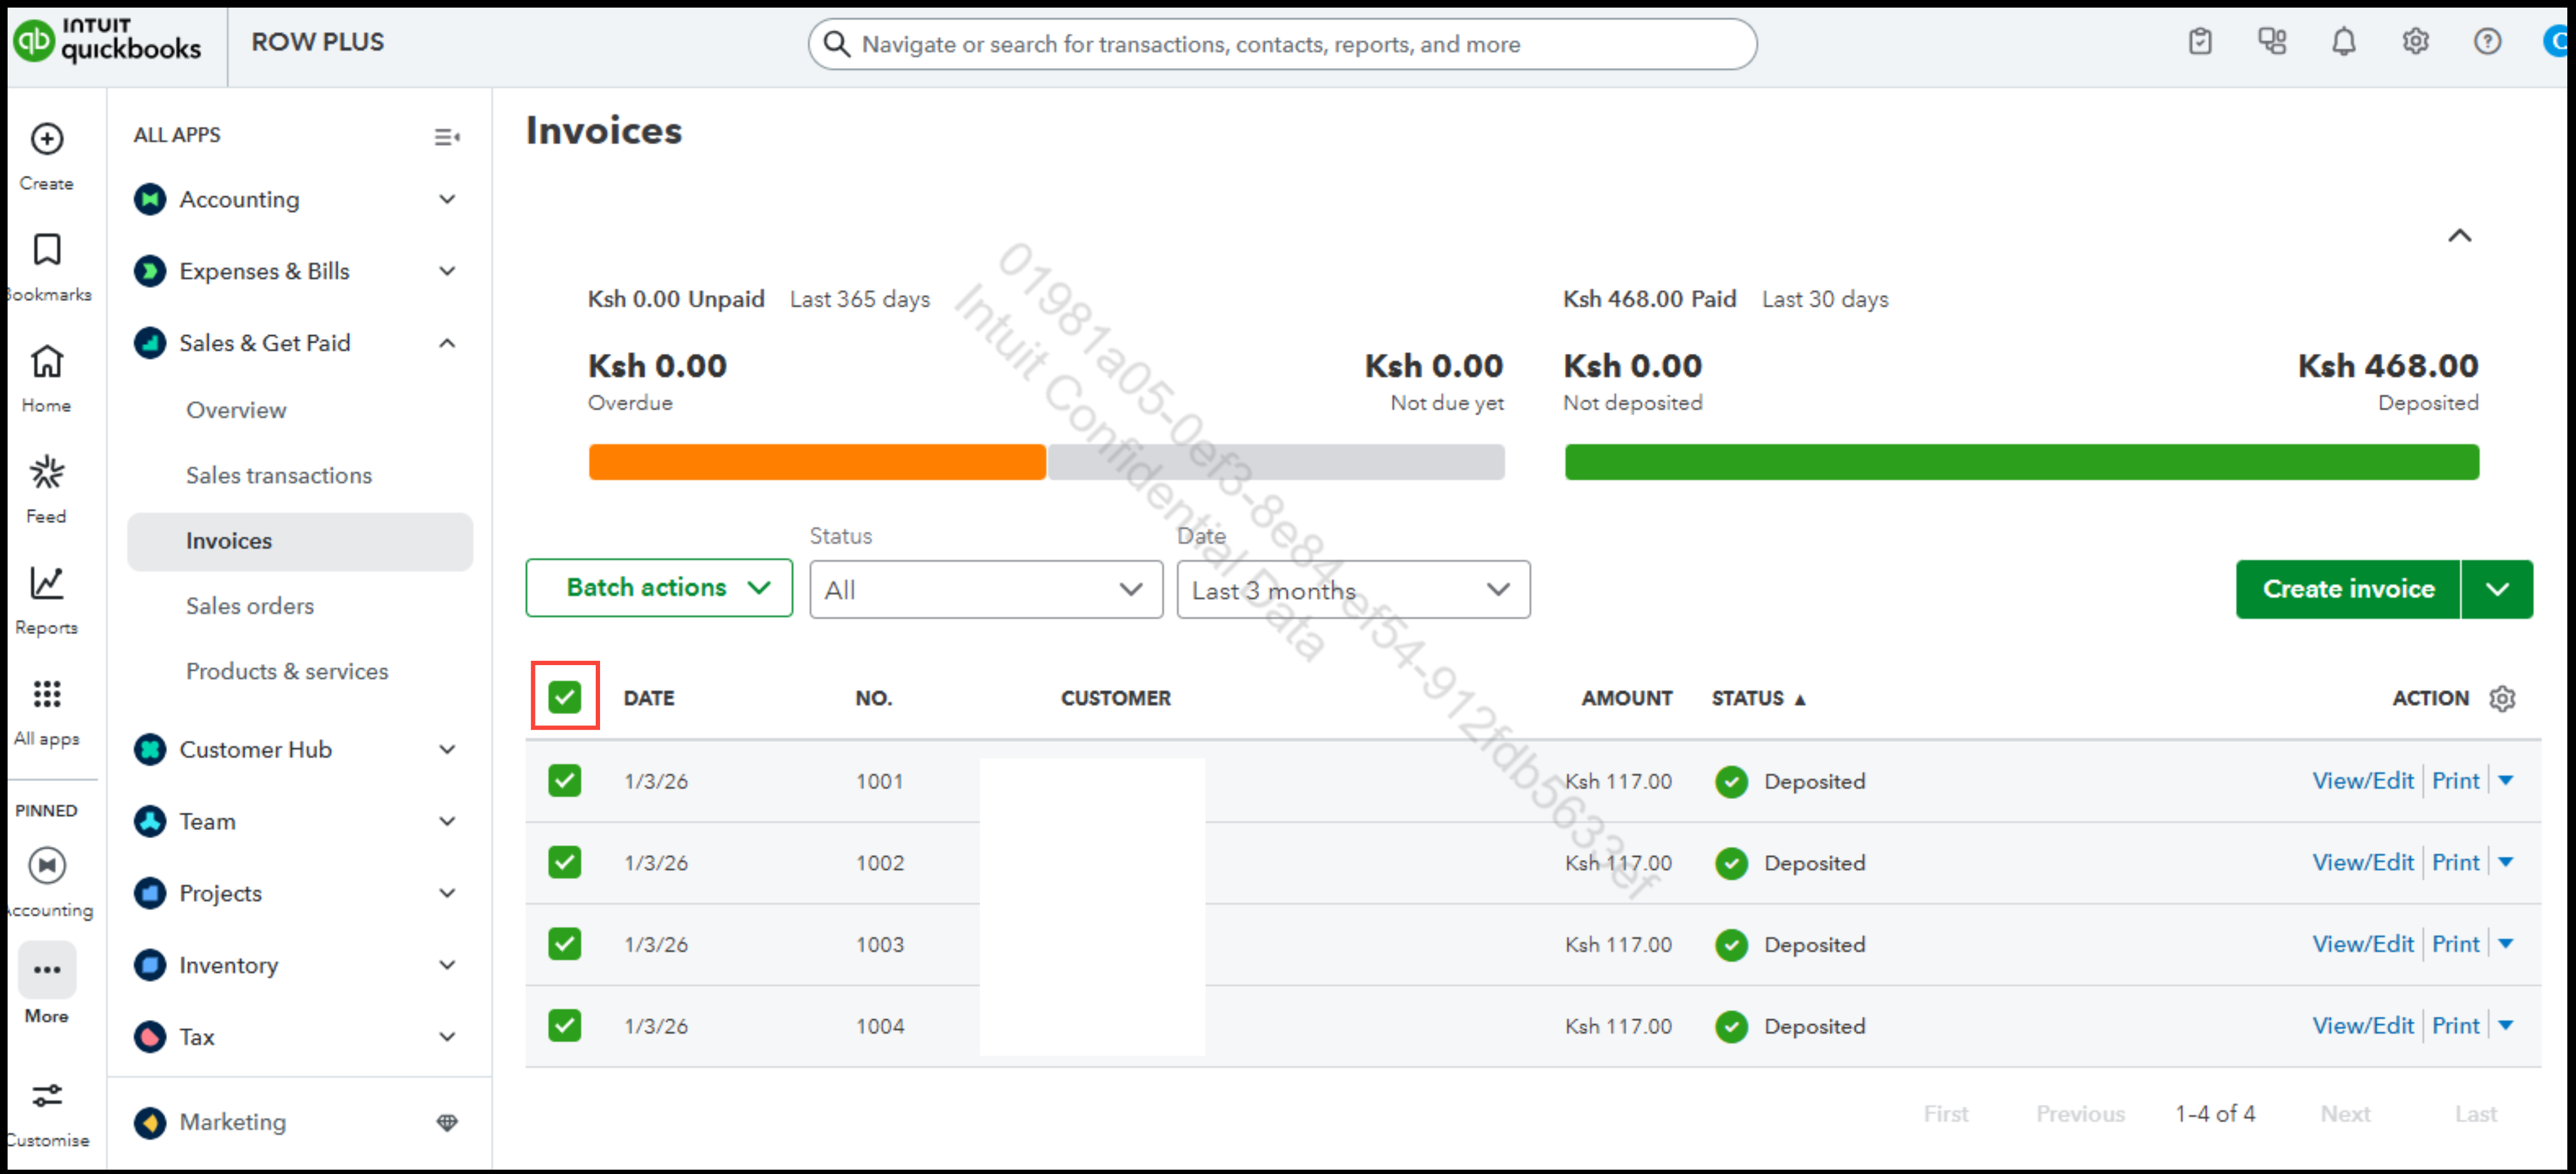Click the green Deposited bar

(x=2021, y=462)
